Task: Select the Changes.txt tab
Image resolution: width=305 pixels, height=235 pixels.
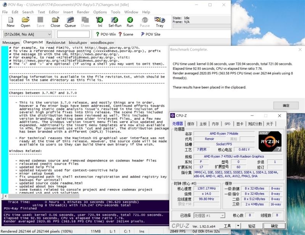Action: tap(33, 42)
